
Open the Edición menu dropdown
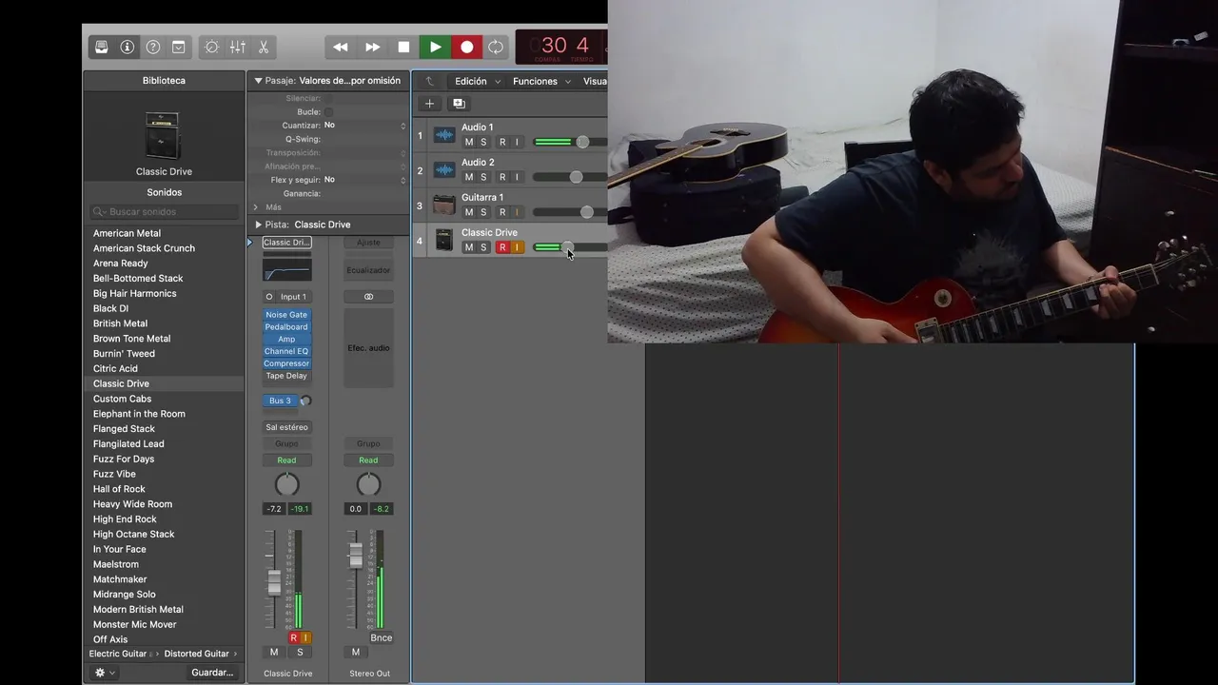point(478,81)
